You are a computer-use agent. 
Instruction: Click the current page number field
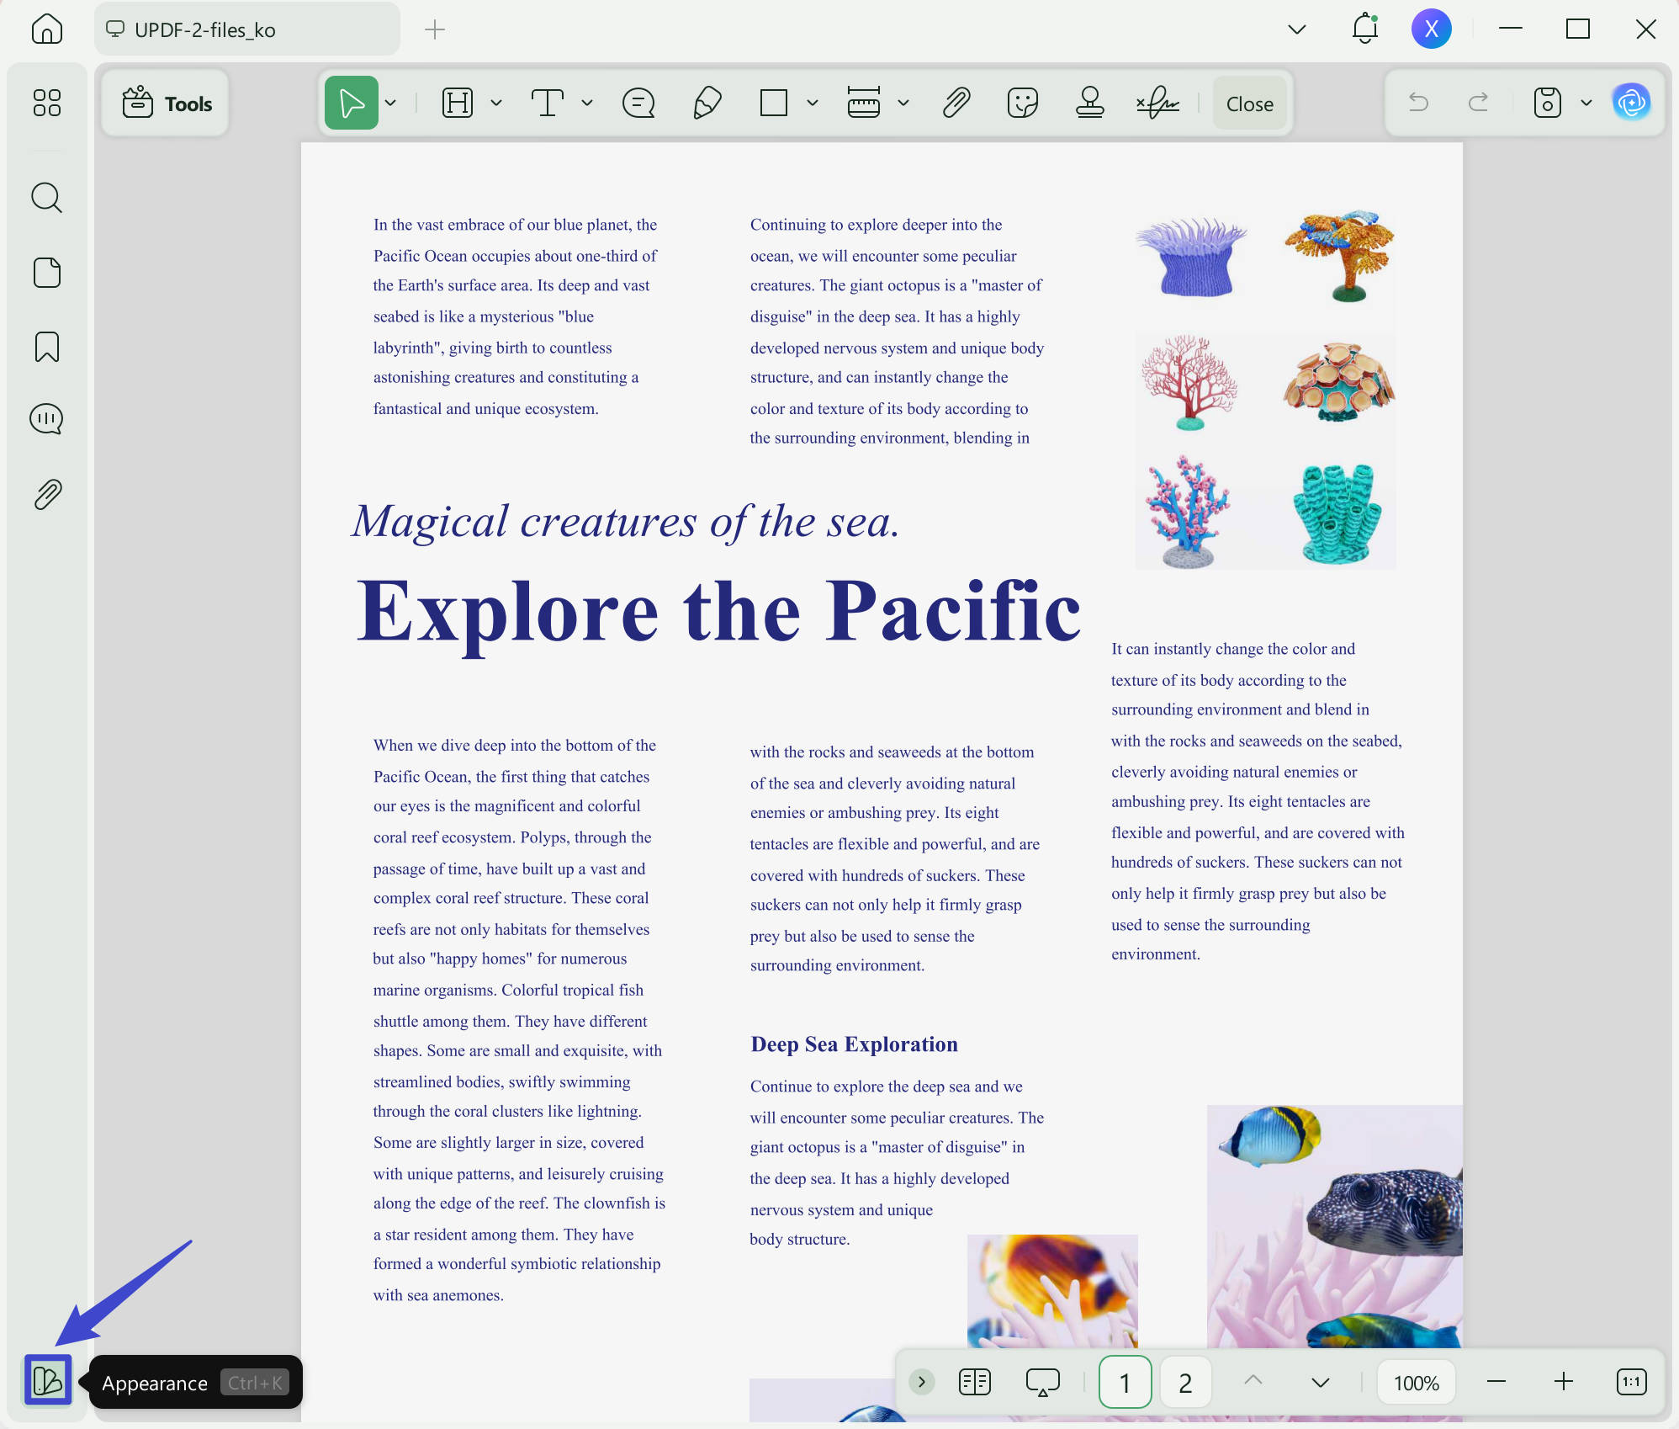(1126, 1382)
